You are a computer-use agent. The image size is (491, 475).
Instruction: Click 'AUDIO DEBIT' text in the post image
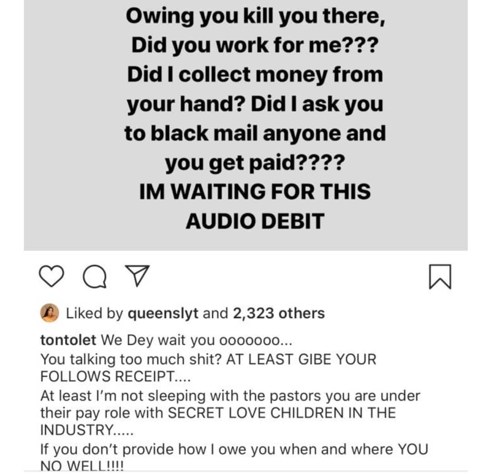coord(255,221)
